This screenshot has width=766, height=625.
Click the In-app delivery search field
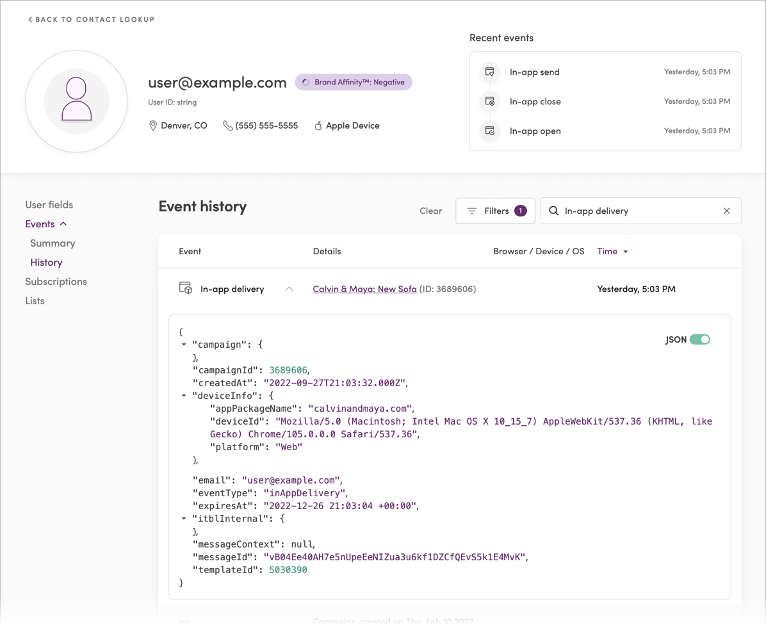click(640, 211)
